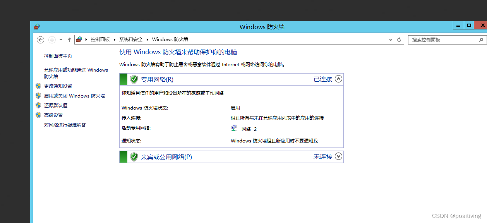Open recent locations dropdown arrow

pos(61,40)
